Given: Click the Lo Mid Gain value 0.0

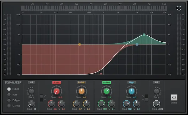Looking at the screenshot, I should pos(85,97).
